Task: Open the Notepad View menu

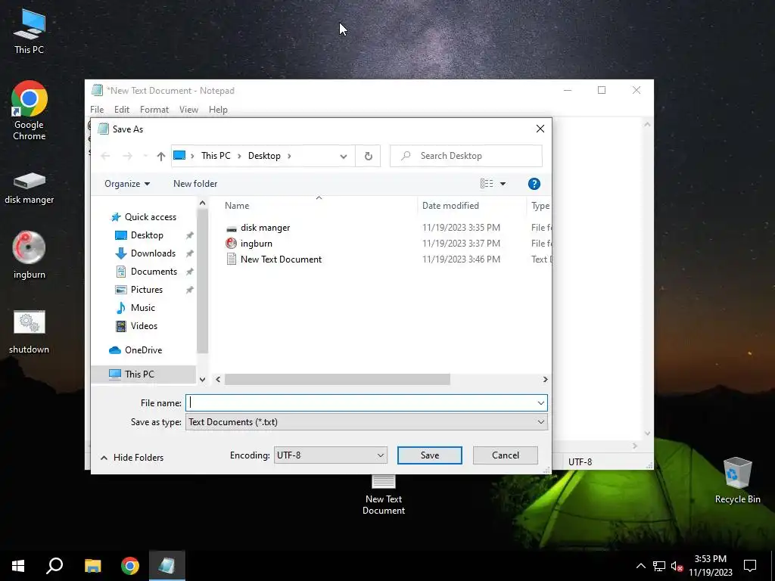Action: coord(188,110)
